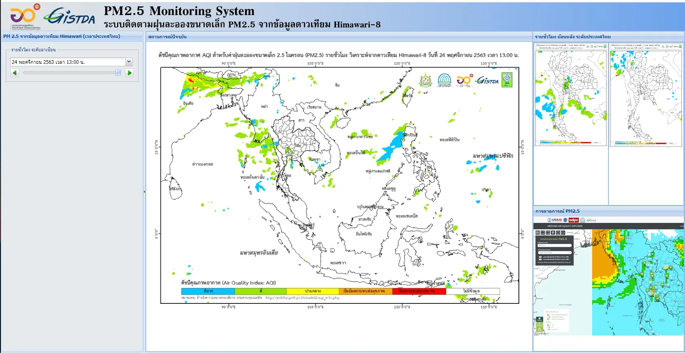This screenshot has width=685, height=353.
Task: Click the GISTDA logo in the page header
Action: 70,16
